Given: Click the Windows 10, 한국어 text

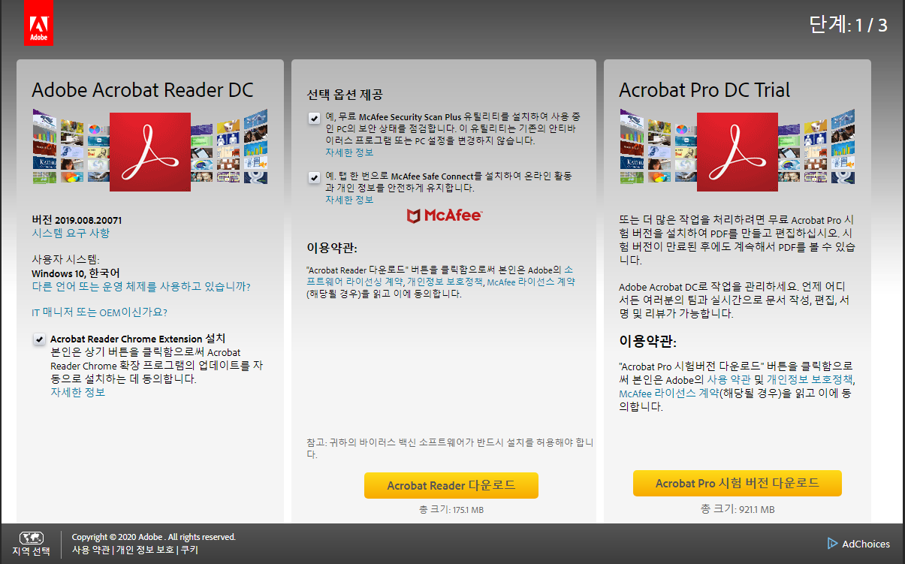Looking at the screenshot, I should coord(76,273).
